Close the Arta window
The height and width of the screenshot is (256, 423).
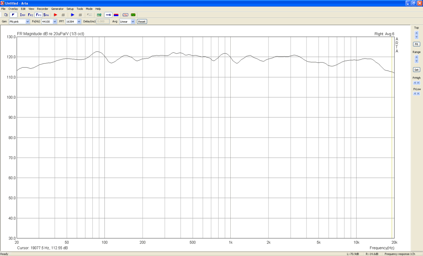point(420,3)
